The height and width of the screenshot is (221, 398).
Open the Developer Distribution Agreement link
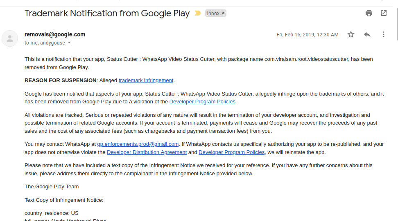tap(147, 152)
